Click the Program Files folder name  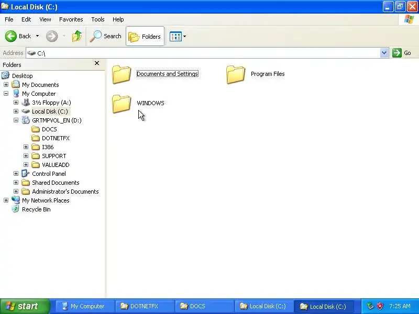click(268, 74)
